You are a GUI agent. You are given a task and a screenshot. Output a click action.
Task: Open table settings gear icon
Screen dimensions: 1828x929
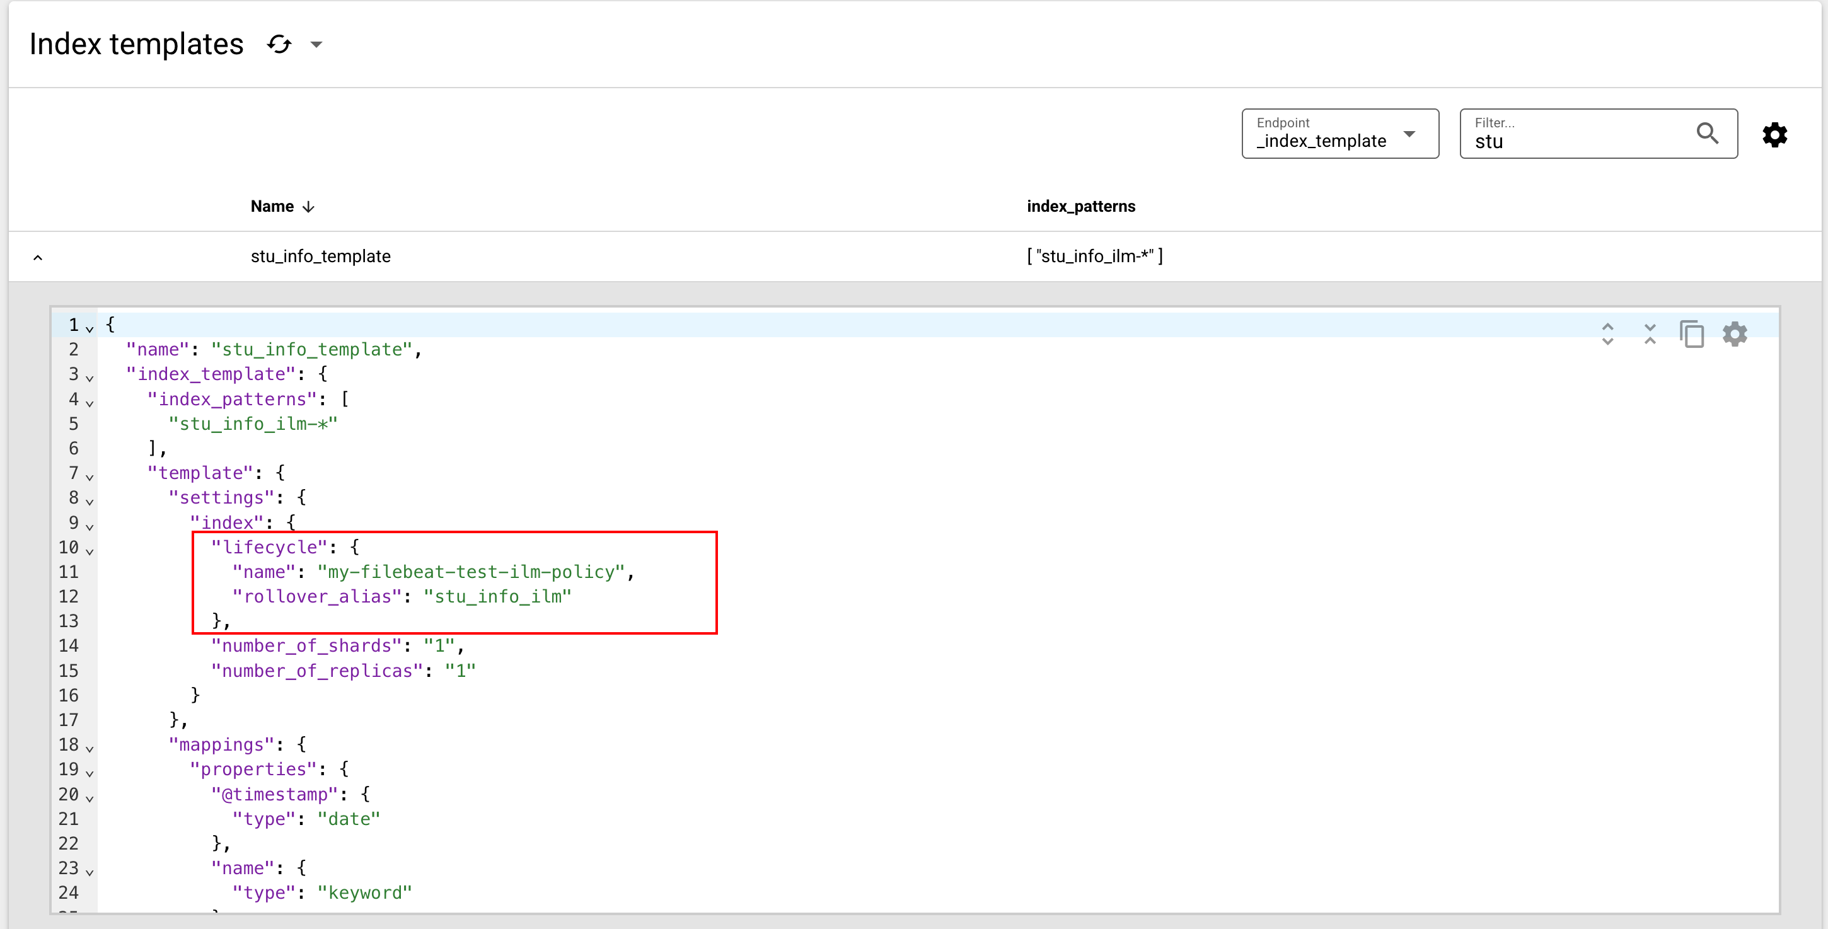point(1775,134)
